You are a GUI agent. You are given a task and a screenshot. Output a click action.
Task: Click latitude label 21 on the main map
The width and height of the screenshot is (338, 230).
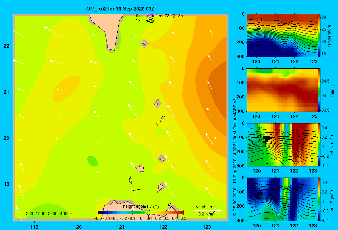pyautogui.click(x=7, y=92)
